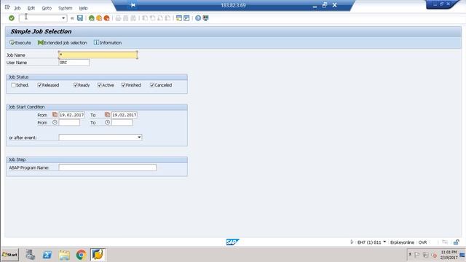Image resolution: width=466 pixels, height=262 pixels.
Task: Click the Print icon in toolbar
Action: coord(118,18)
